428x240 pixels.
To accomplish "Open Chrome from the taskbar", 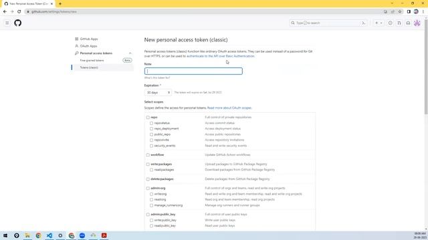I will coord(38,235).
